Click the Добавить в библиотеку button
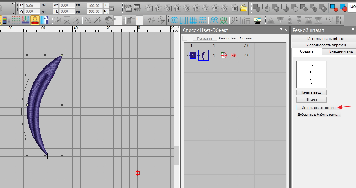Viewport: 356px width, 188px height. click(319, 115)
